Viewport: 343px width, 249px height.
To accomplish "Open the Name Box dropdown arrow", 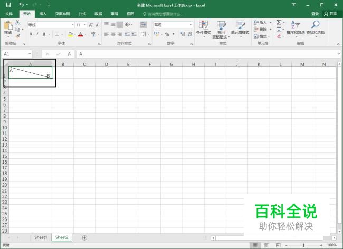I will pos(30,54).
